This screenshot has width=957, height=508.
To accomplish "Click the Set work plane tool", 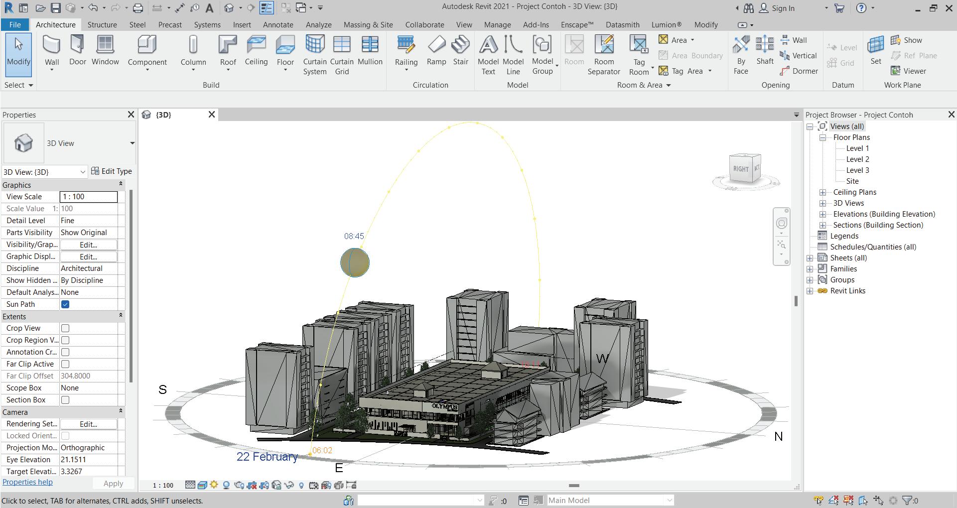I will pos(875,51).
